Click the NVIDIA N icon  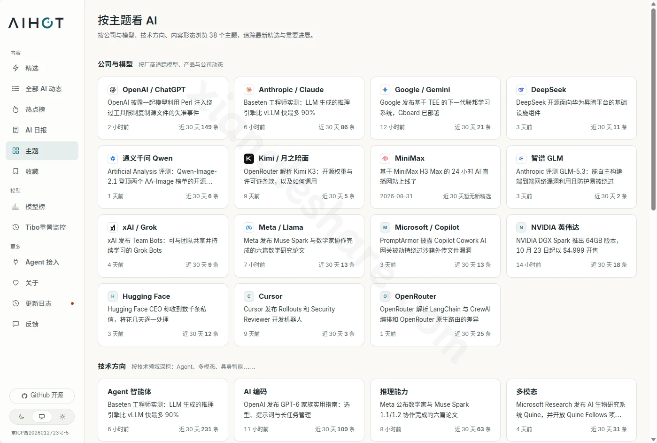tap(521, 227)
